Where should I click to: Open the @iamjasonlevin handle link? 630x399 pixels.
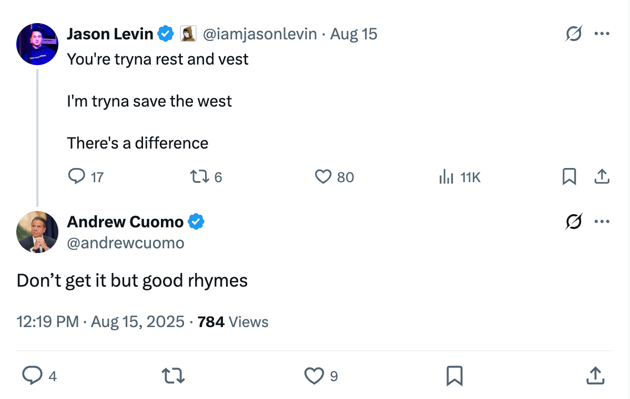[x=260, y=34]
